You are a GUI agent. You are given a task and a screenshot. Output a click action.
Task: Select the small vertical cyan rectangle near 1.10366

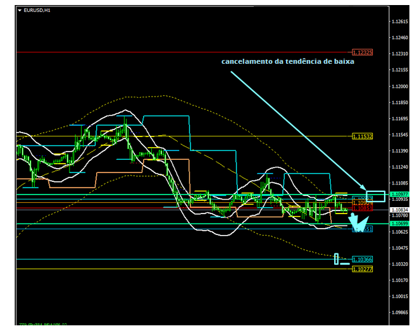pyautogui.click(x=337, y=258)
